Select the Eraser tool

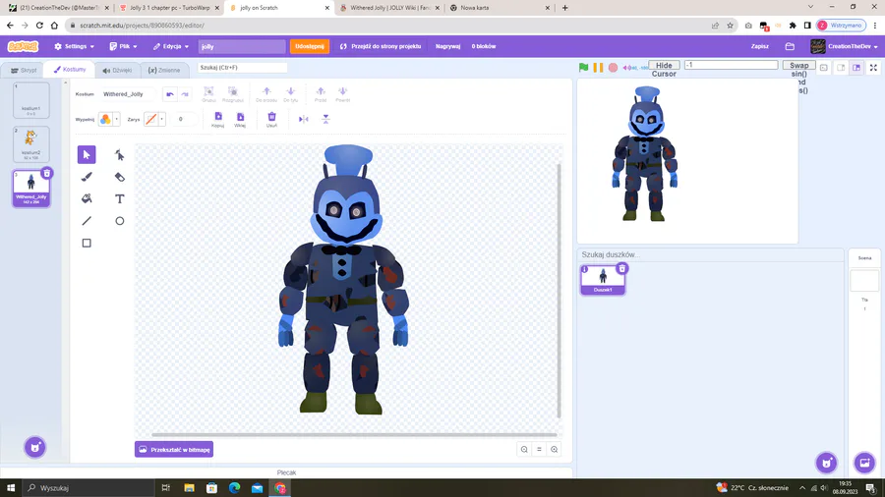coord(120,177)
